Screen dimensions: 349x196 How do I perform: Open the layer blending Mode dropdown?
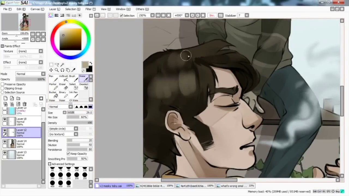point(30,74)
